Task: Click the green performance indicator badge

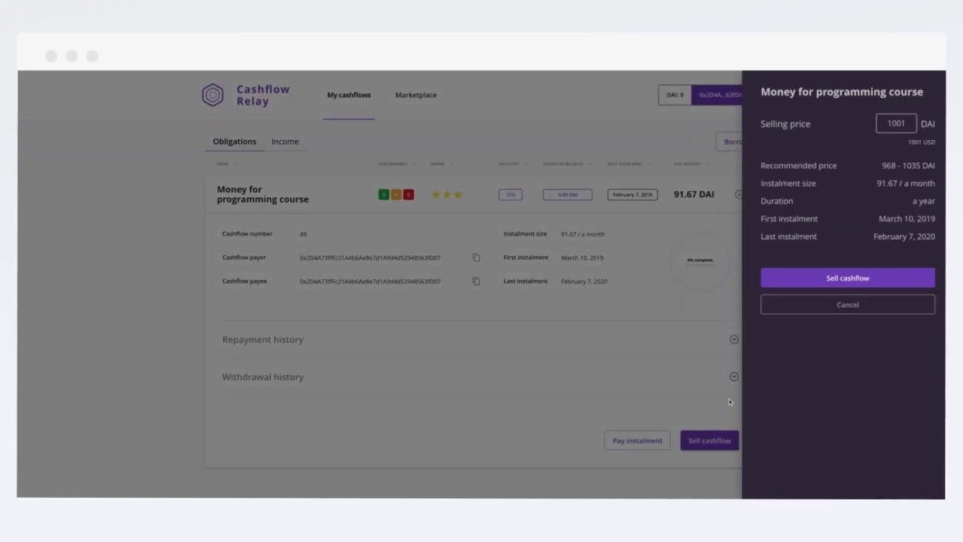Action: pyautogui.click(x=384, y=195)
